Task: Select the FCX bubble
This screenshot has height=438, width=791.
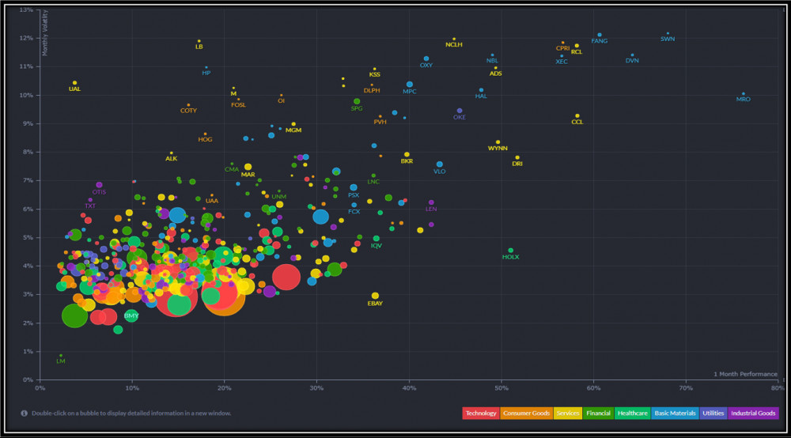Action: coord(354,205)
